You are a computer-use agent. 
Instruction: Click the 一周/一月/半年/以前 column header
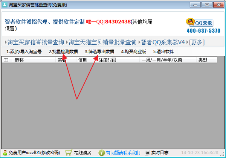click(168, 60)
